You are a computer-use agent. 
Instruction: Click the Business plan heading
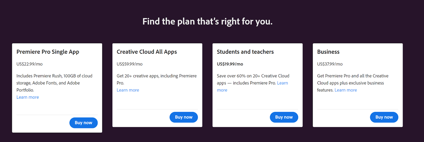[x=328, y=52]
